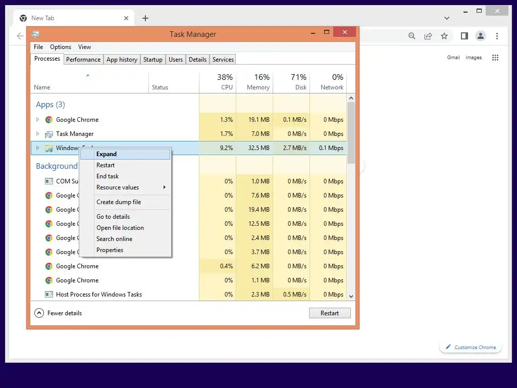Click Chrome icon in the 19.4 MB row
Viewport: 517px width, 388px height.
(49, 210)
